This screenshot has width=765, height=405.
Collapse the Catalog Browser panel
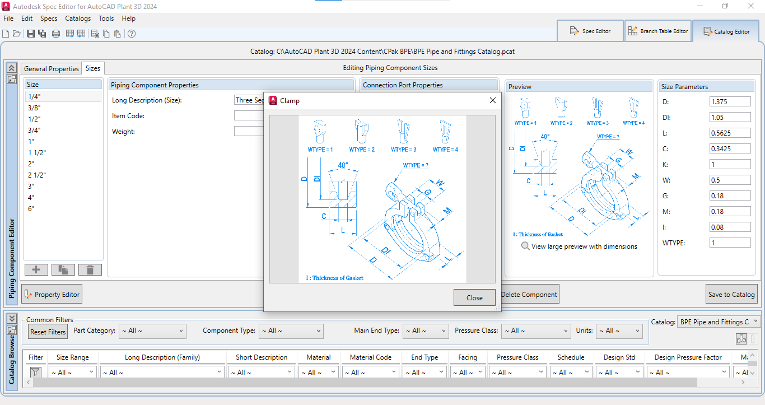pyautogui.click(x=11, y=318)
